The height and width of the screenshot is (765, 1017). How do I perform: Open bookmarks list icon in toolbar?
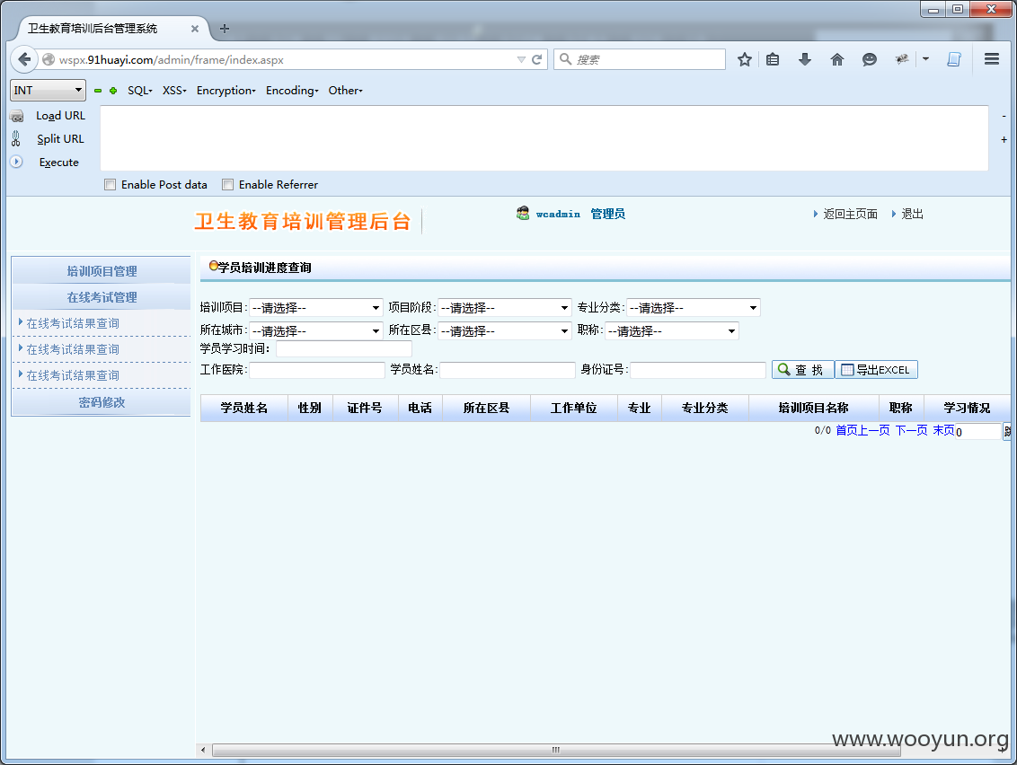coord(773,59)
